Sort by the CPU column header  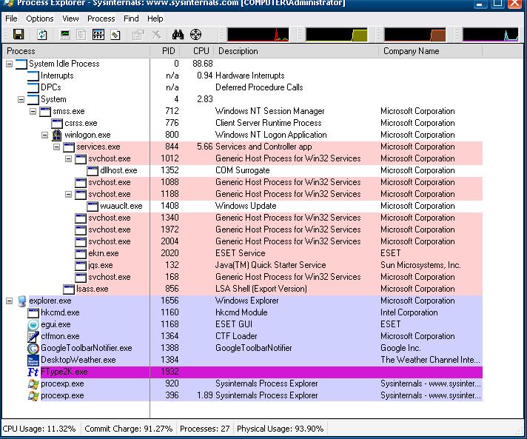tap(197, 51)
